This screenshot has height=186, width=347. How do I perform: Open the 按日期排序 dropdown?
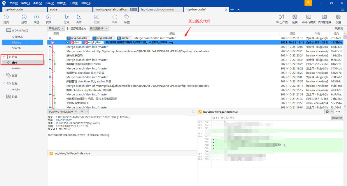tap(99, 28)
